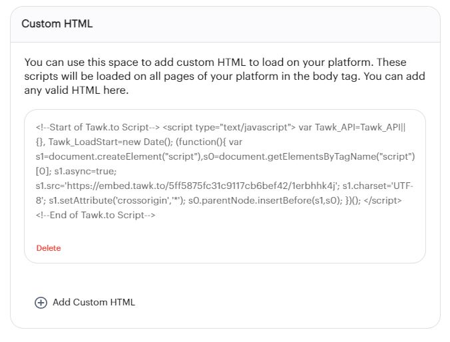Image resolution: width=450 pixels, height=342 pixels.
Task: Click the plus circle icon
Action: click(41, 303)
